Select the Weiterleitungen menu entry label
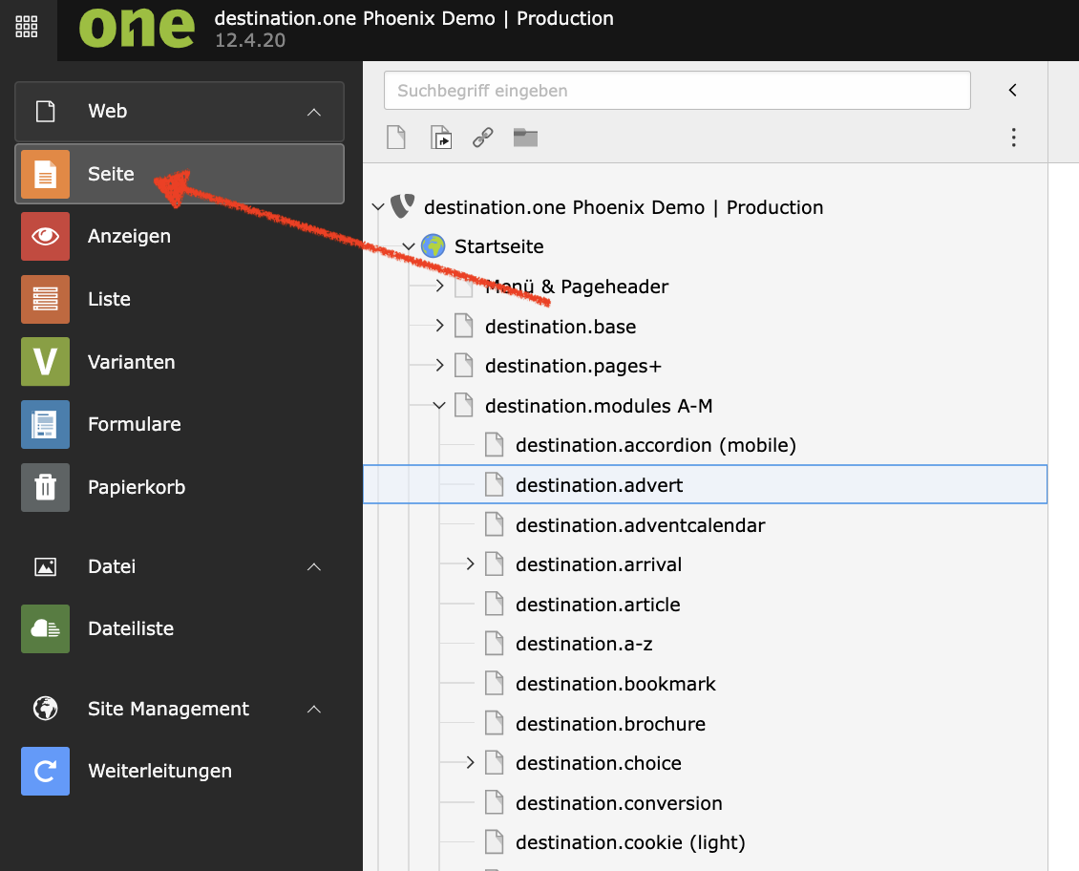The image size is (1079, 871). click(159, 772)
